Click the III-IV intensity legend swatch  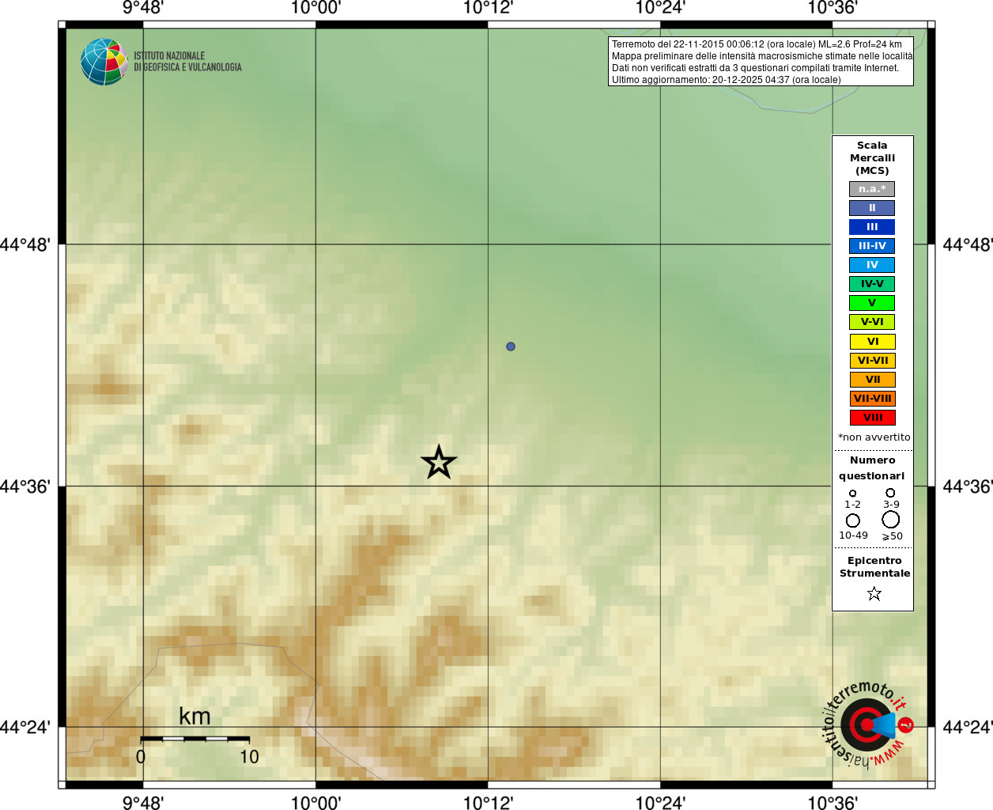pos(872,246)
